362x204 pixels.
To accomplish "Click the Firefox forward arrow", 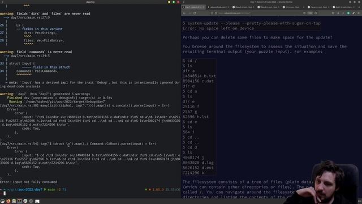I will click(x=189, y=13).
